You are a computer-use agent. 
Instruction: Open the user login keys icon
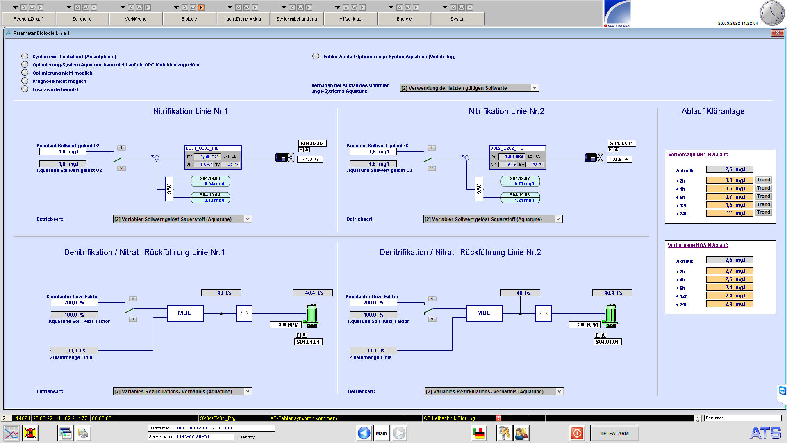click(x=504, y=433)
